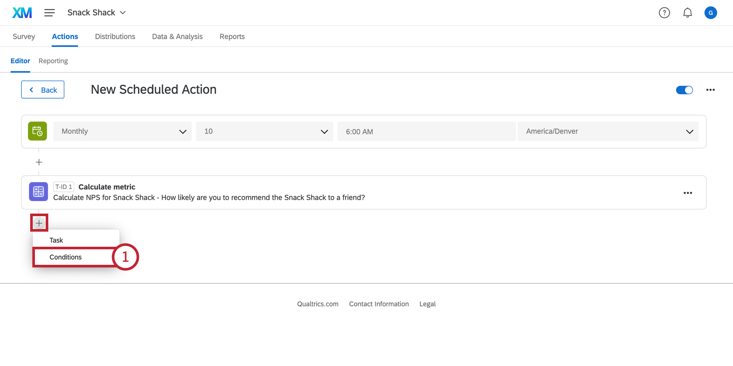Choose Conditions from the add menu
Viewport: 733px width, 366px height.
(76, 257)
